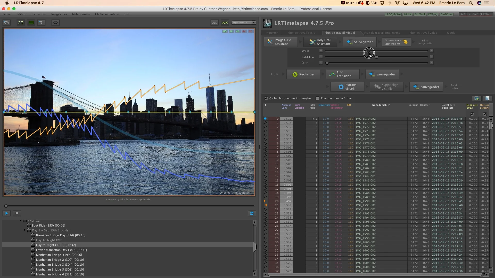Toggle the fullscreen preview icon
Image resolution: width=495 pixels, height=278 pixels.
(x=21, y=23)
